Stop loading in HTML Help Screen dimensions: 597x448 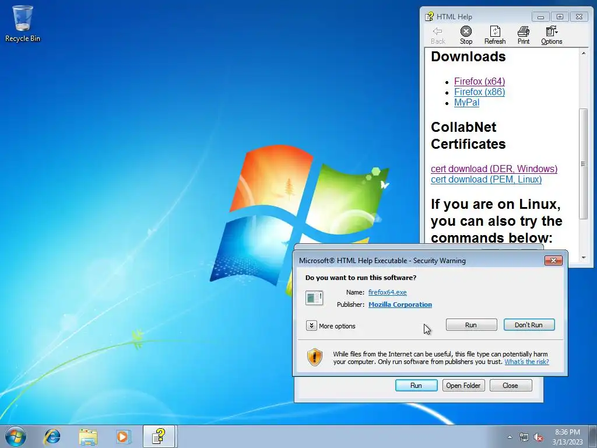[466, 36]
